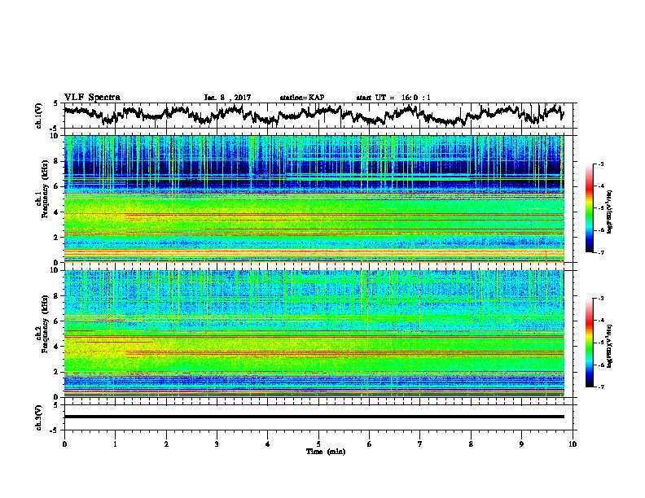Click the ch.2 frequency axis "6" tick label
Screen dimensions: 645x498
(57, 321)
